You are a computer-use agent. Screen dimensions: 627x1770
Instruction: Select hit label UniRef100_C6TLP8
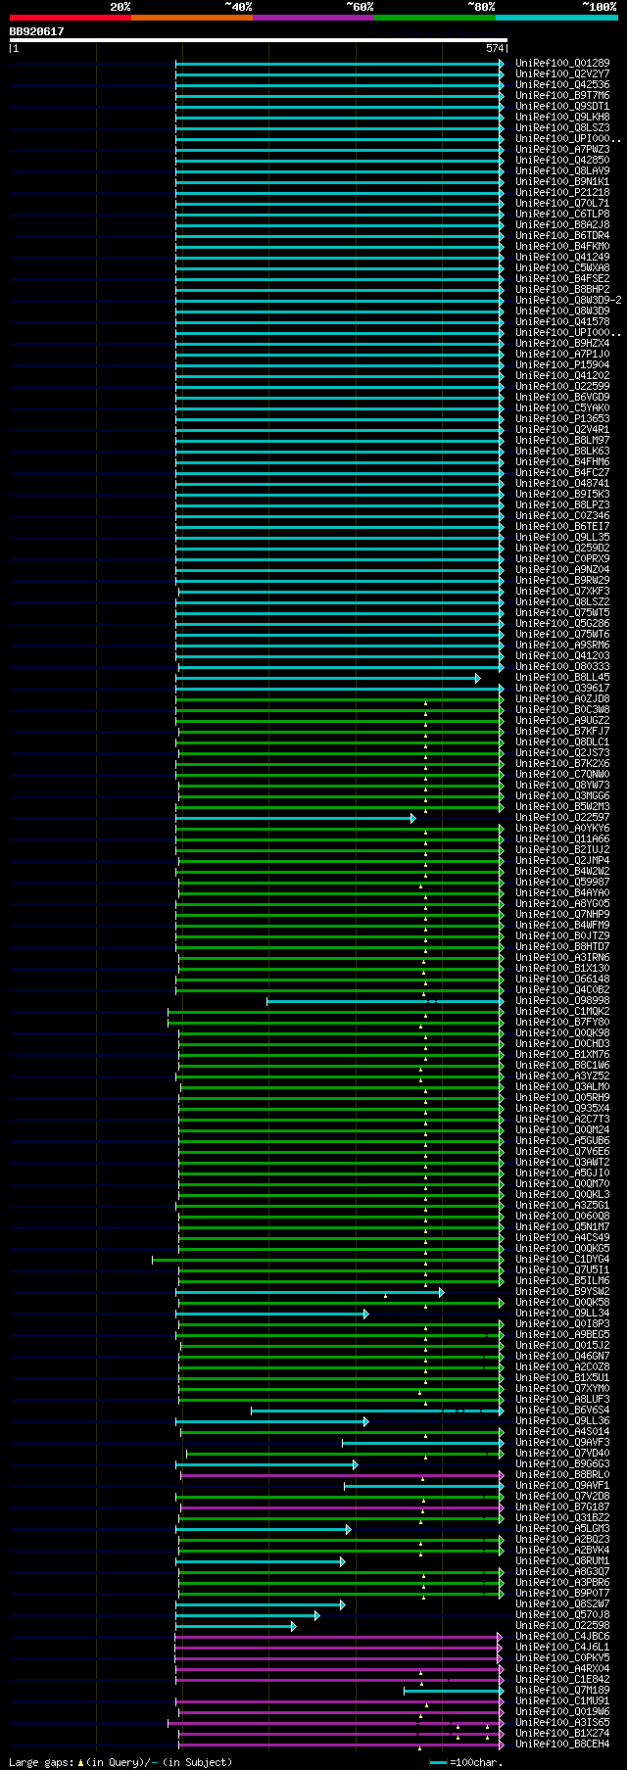[x=562, y=215]
